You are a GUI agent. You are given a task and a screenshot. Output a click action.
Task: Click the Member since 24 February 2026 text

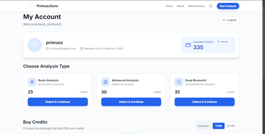104,49
